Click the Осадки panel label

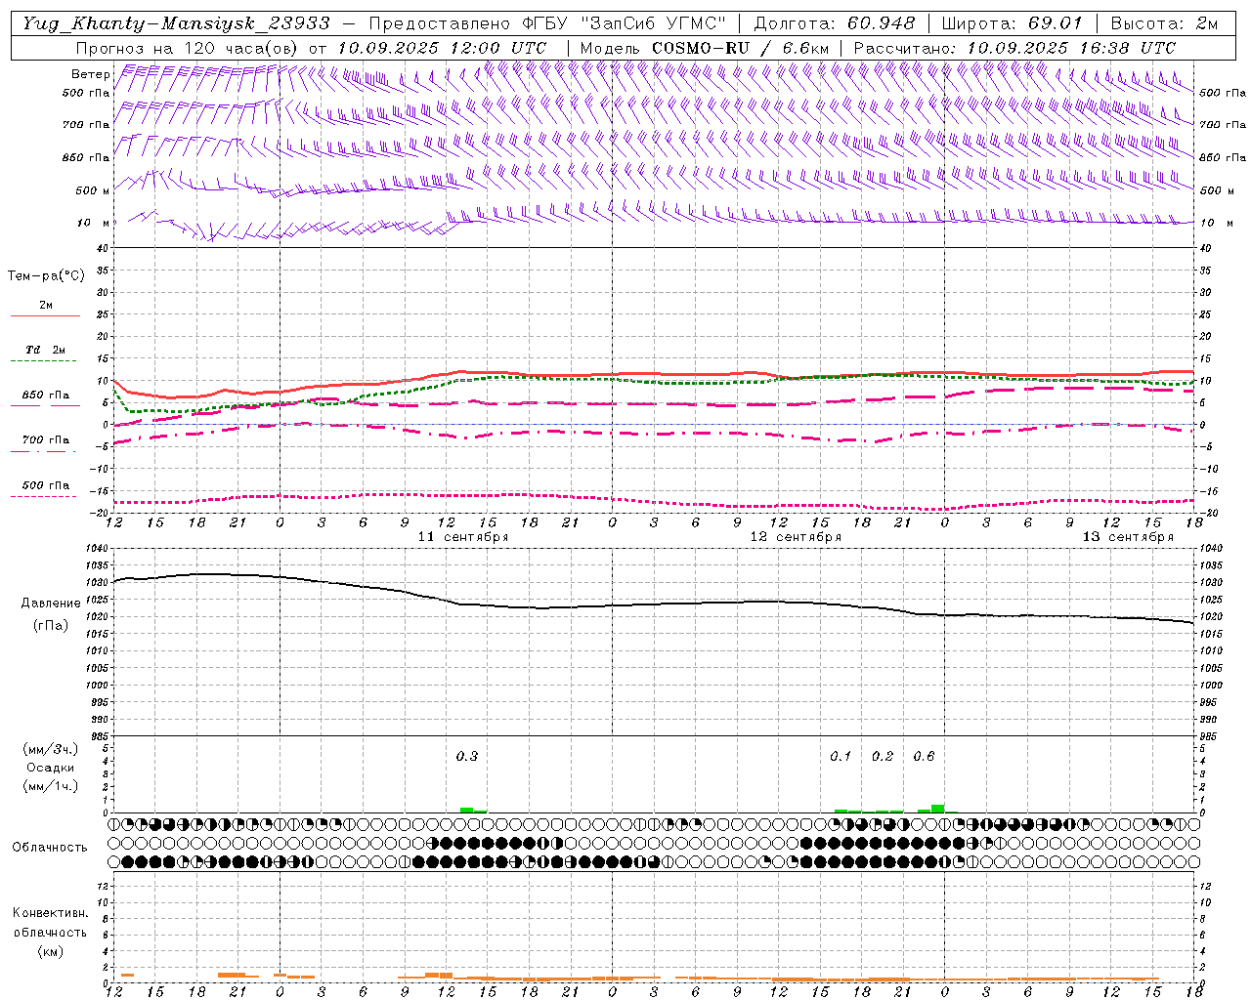pos(51,768)
